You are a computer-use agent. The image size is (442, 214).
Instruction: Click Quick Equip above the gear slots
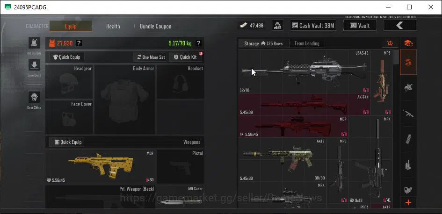pos(67,57)
